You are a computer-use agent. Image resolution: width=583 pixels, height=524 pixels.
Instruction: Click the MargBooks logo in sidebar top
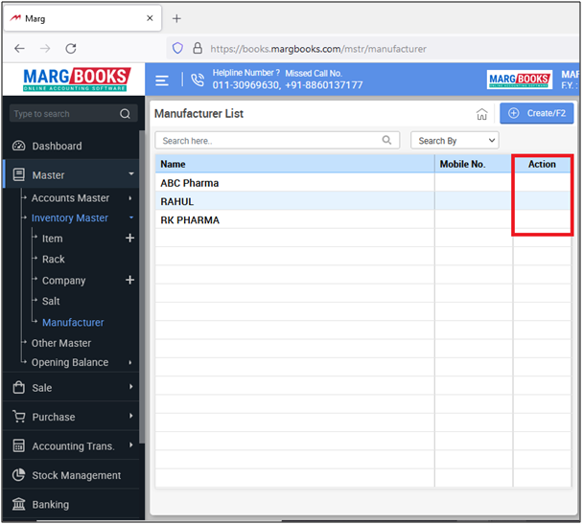(x=77, y=80)
